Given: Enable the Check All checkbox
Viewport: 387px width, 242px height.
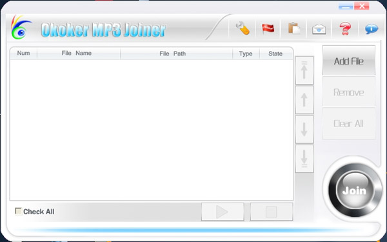Looking at the screenshot, I should pyautogui.click(x=18, y=211).
